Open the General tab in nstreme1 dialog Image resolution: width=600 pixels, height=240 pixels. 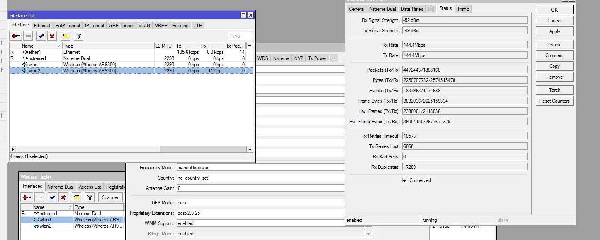tap(357, 9)
